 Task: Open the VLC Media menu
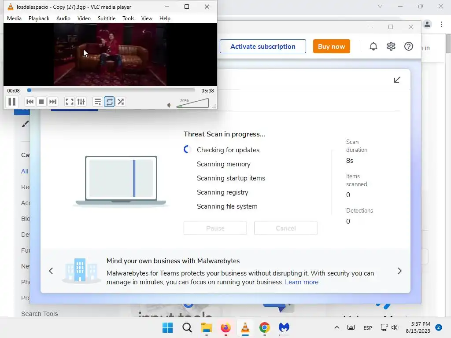(14, 18)
